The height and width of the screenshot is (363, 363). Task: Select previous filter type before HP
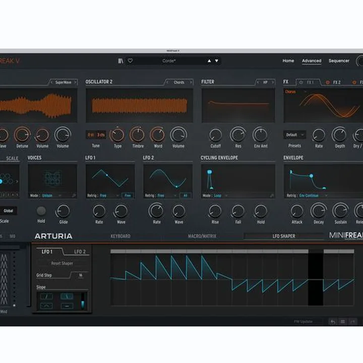258,82
